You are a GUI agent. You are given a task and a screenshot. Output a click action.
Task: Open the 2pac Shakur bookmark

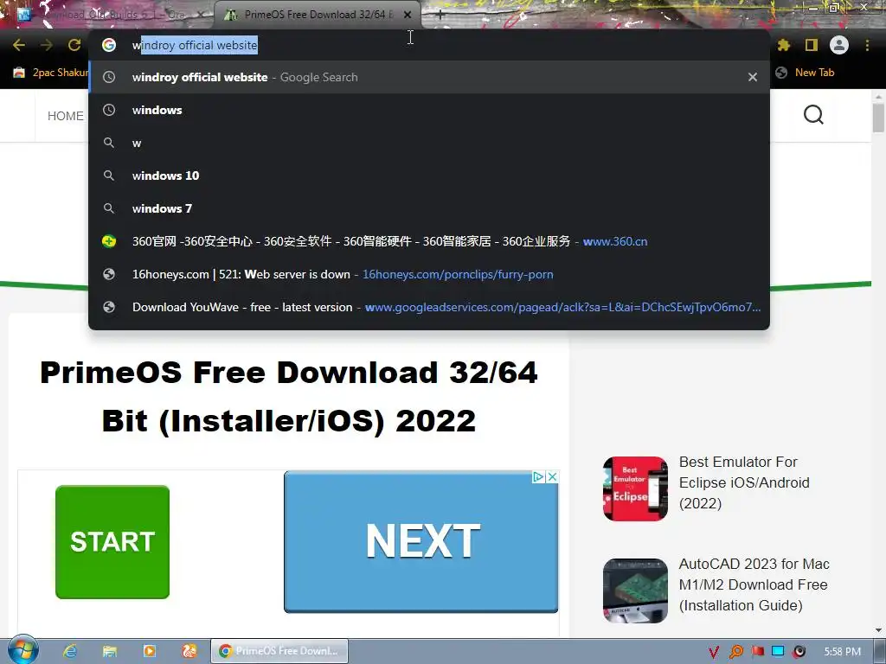[49, 73]
